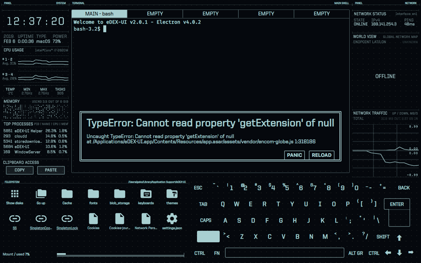Toggle the SHIFT key on the right
Screen dimensions: 421x263
click(383, 237)
